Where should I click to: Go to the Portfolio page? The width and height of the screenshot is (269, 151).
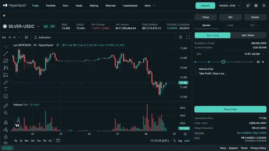pos(51,6)
